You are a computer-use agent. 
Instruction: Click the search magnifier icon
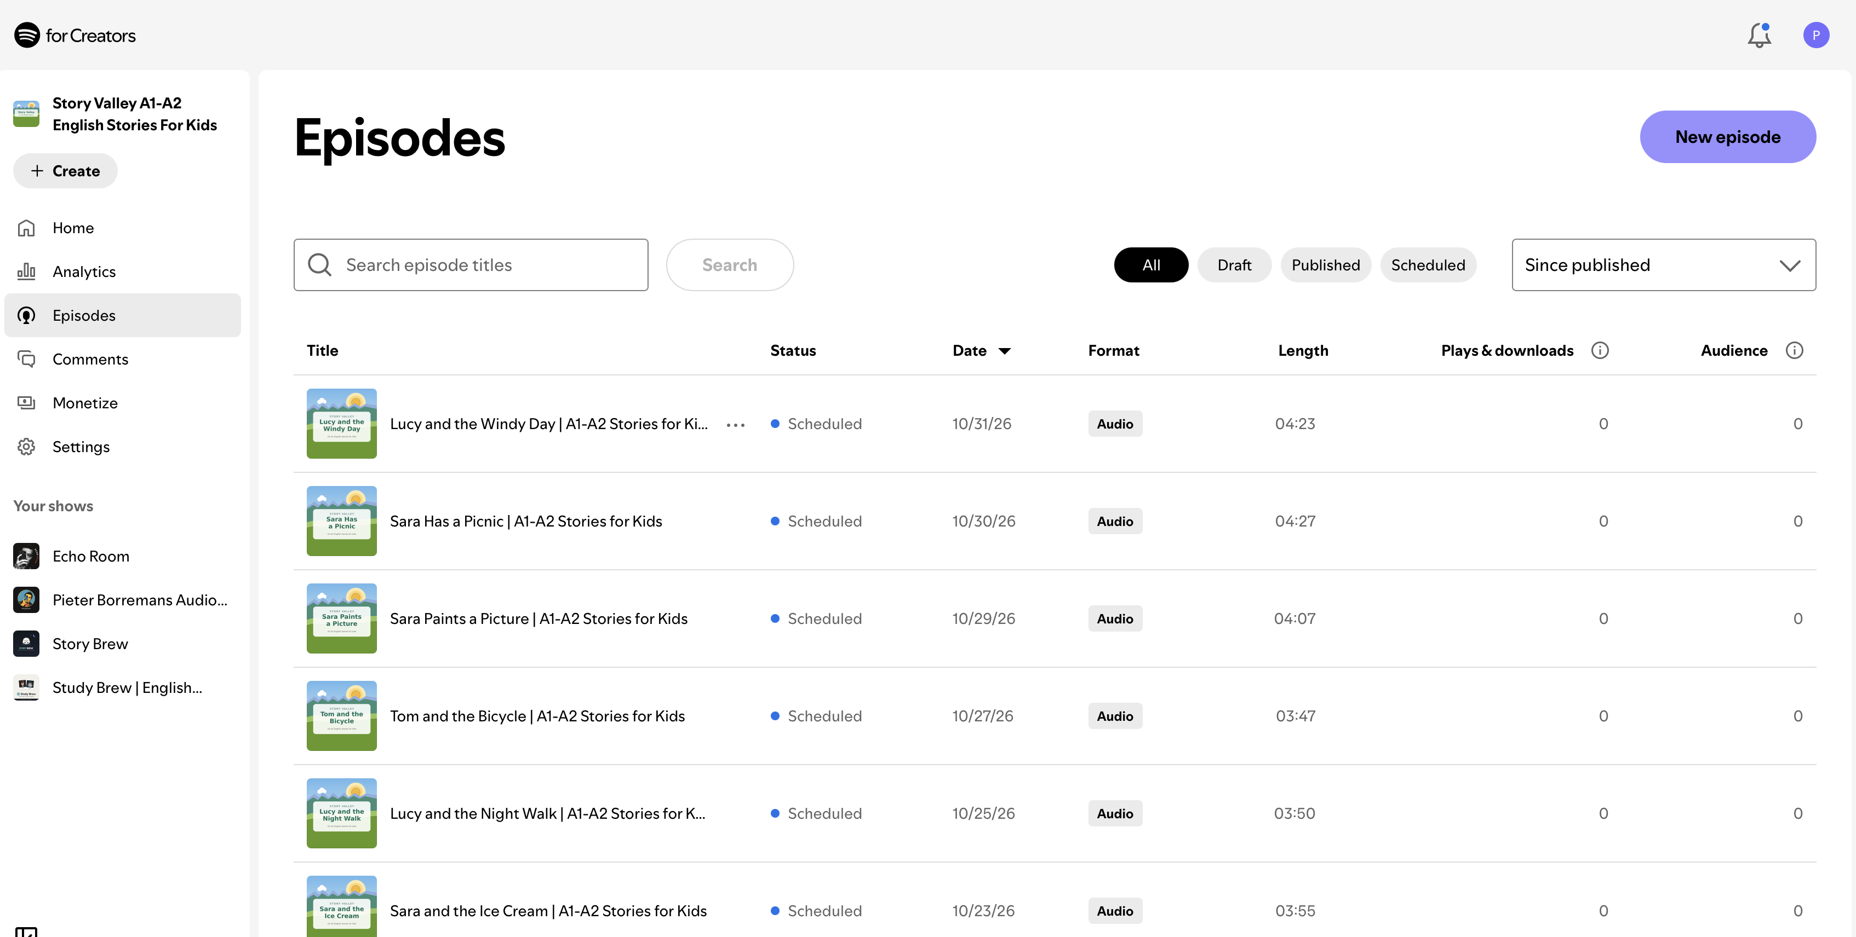[x=319, y=265]
